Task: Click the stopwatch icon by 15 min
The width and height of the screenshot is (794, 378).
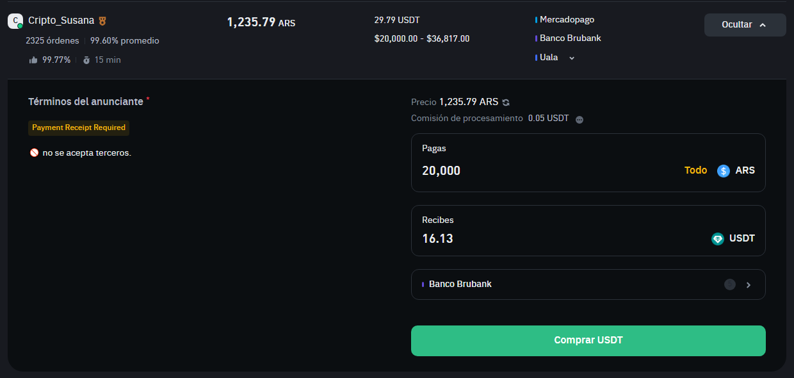Action: point(86,60)
